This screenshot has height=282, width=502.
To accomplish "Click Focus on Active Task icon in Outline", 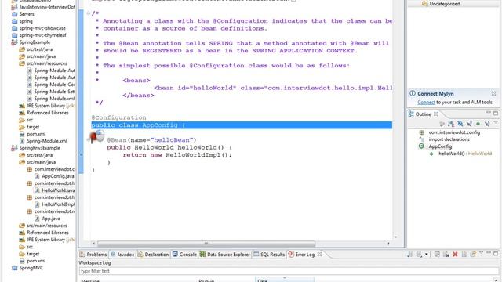I will [442, 124].
